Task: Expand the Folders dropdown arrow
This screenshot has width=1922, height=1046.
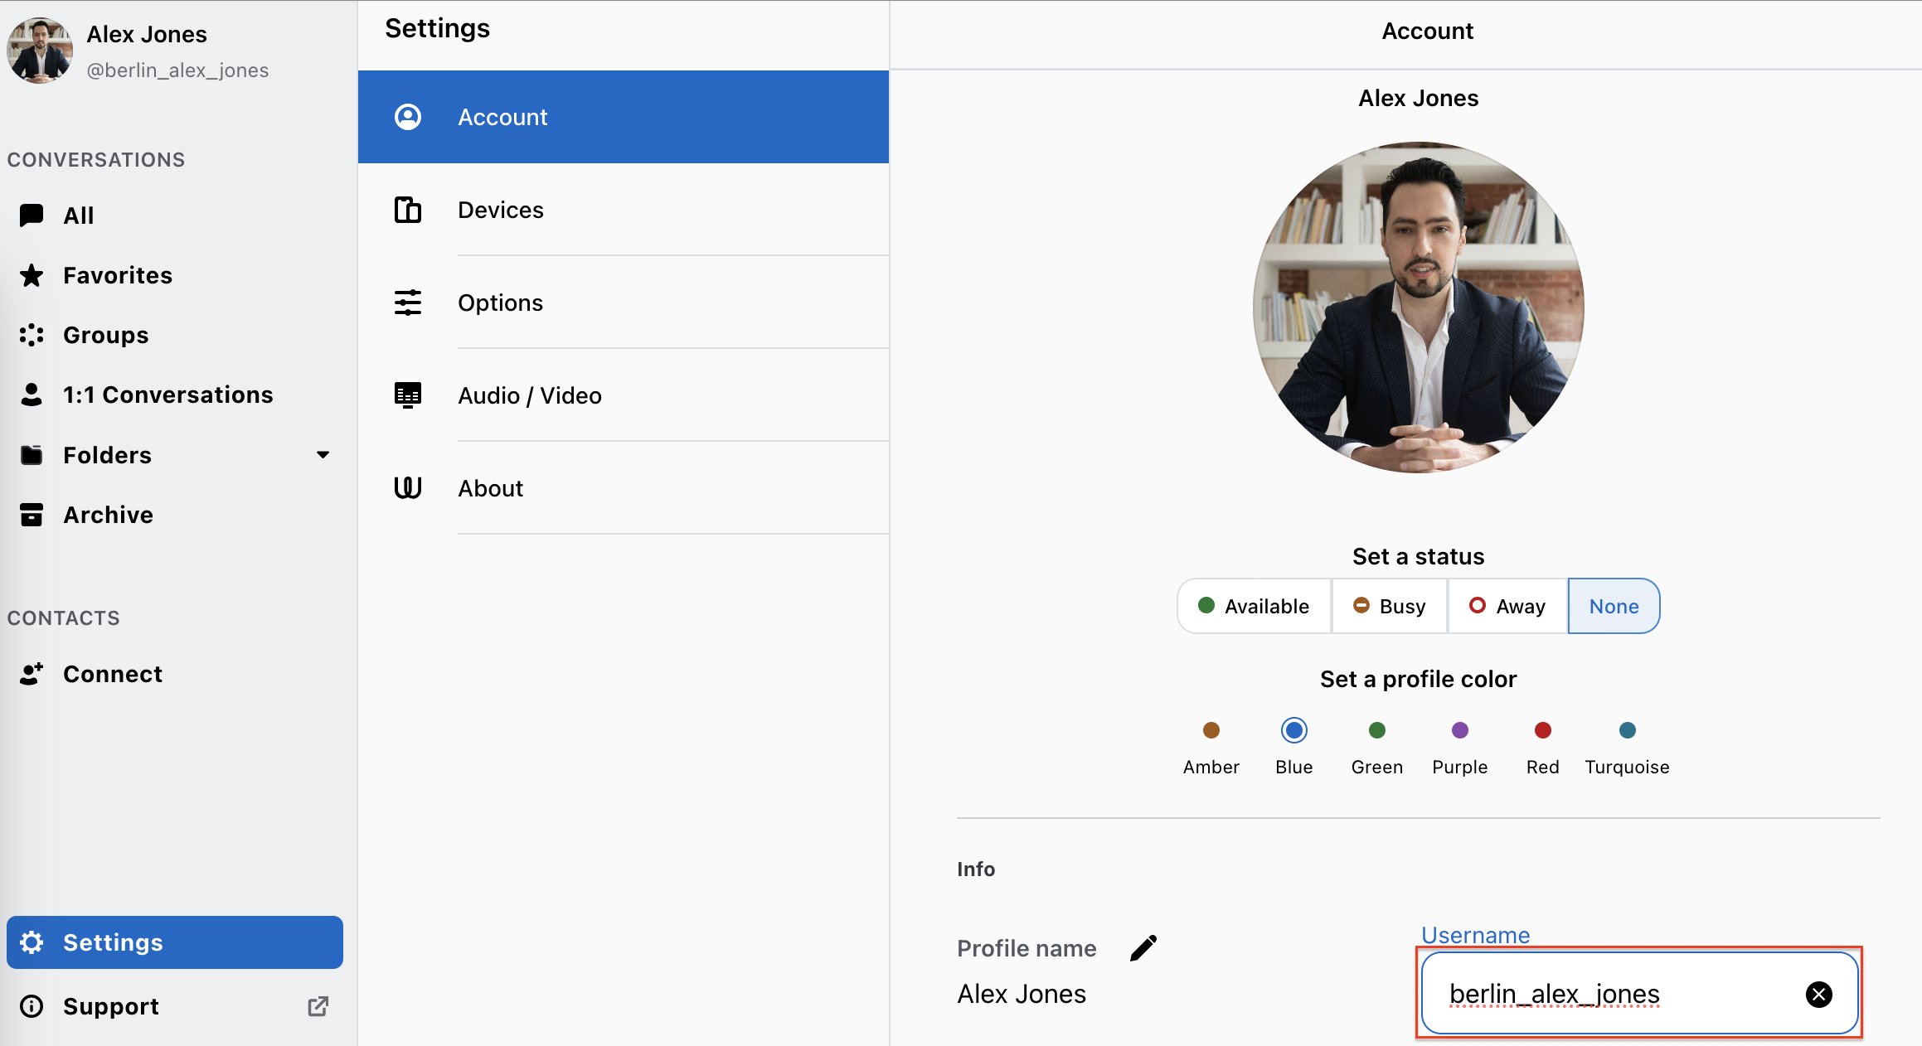Action: 323,455
